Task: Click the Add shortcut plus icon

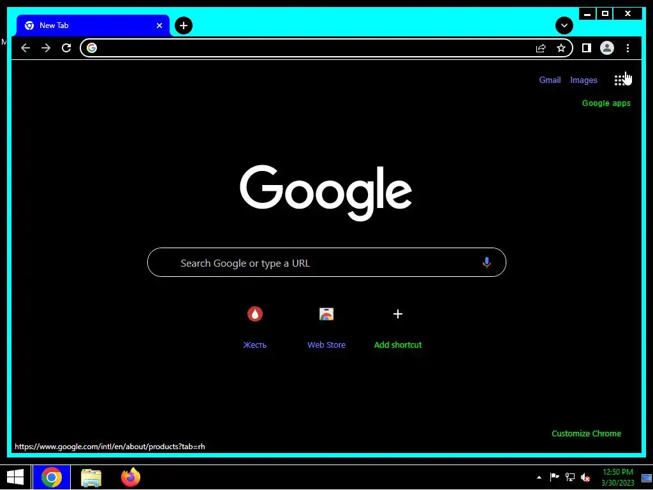Action: tap(398, 314)
